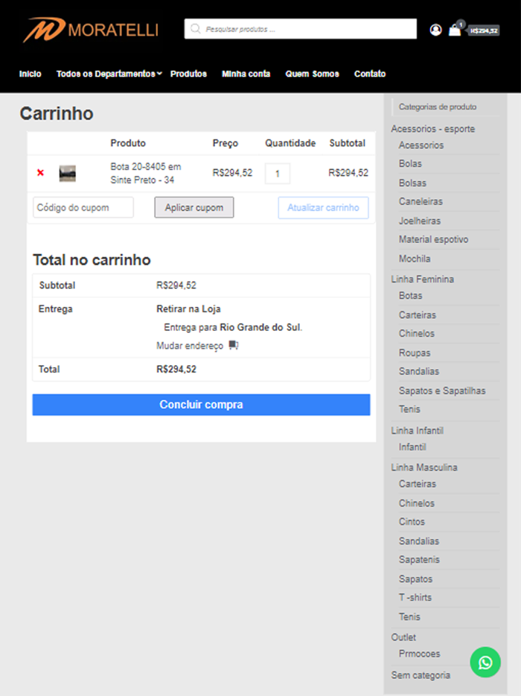The height and width of the screenshot is (696, 521).
Task: Open the Contato menu item
Action: point(370,74)
